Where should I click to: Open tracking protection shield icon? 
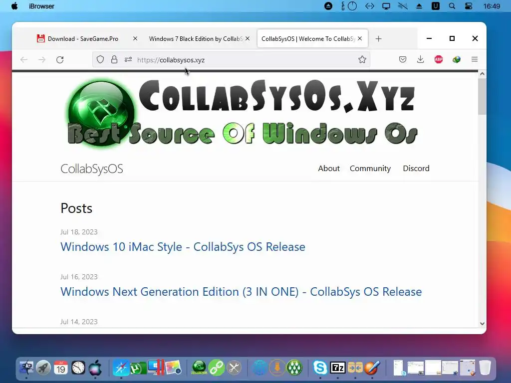(100, 60)
